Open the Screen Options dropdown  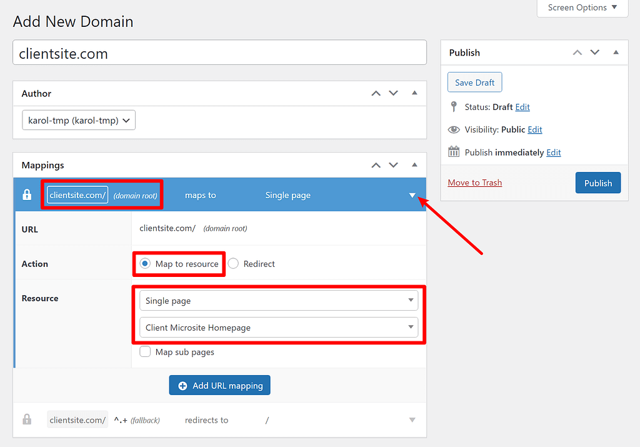582,8
